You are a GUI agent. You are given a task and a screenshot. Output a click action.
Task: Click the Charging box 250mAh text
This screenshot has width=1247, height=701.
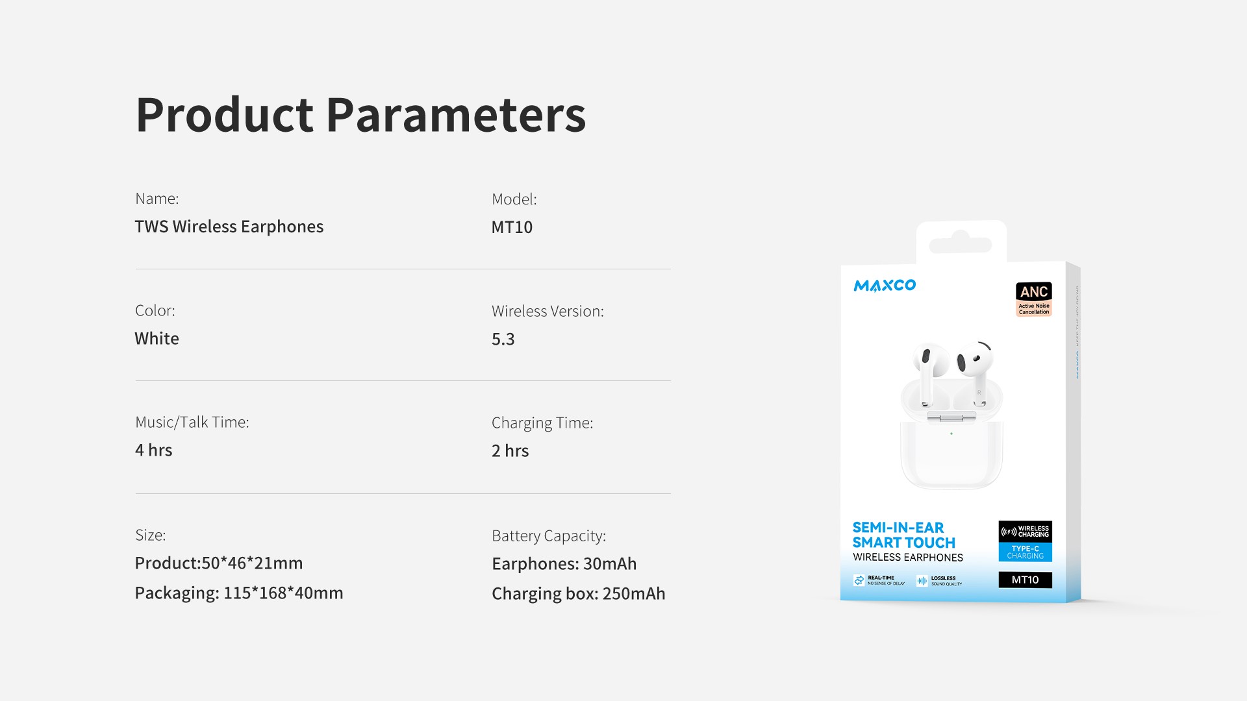578,593
